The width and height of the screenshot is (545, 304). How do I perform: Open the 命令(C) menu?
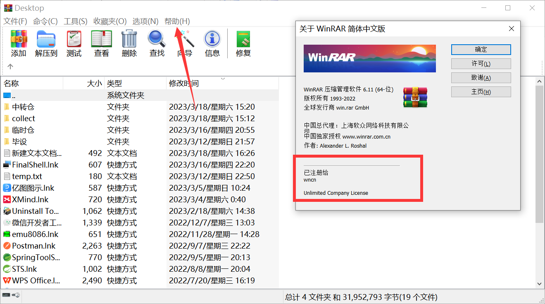tap(45, 22)
